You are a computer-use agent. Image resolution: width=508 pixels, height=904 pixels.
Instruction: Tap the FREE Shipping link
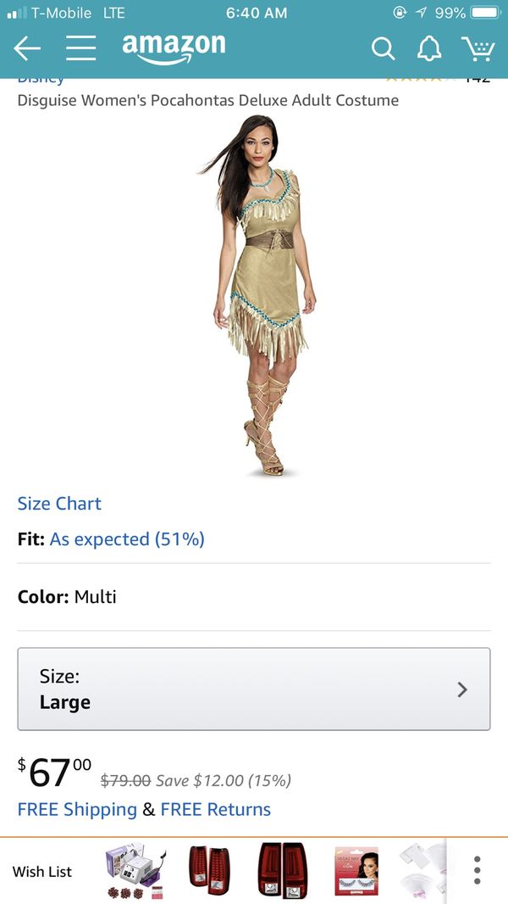(77, 810)
